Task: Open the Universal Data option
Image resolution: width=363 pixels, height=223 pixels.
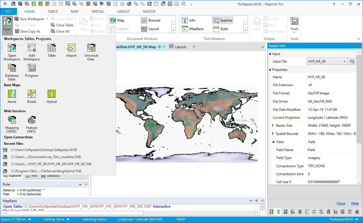Action: point(91,48)
